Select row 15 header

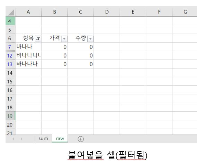pos(10,81)
